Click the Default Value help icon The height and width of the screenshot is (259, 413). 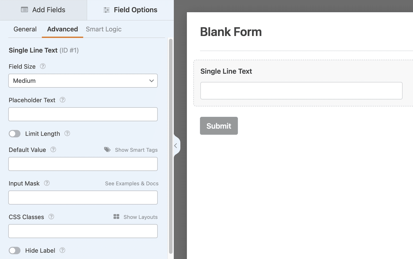click(x=53, y=150)
